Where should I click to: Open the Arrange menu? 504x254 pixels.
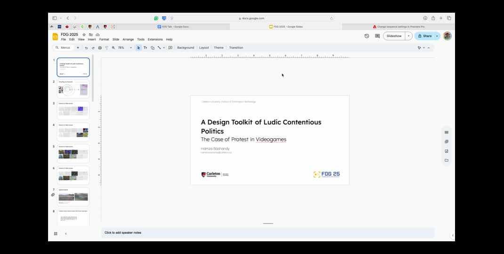point(128,40)
